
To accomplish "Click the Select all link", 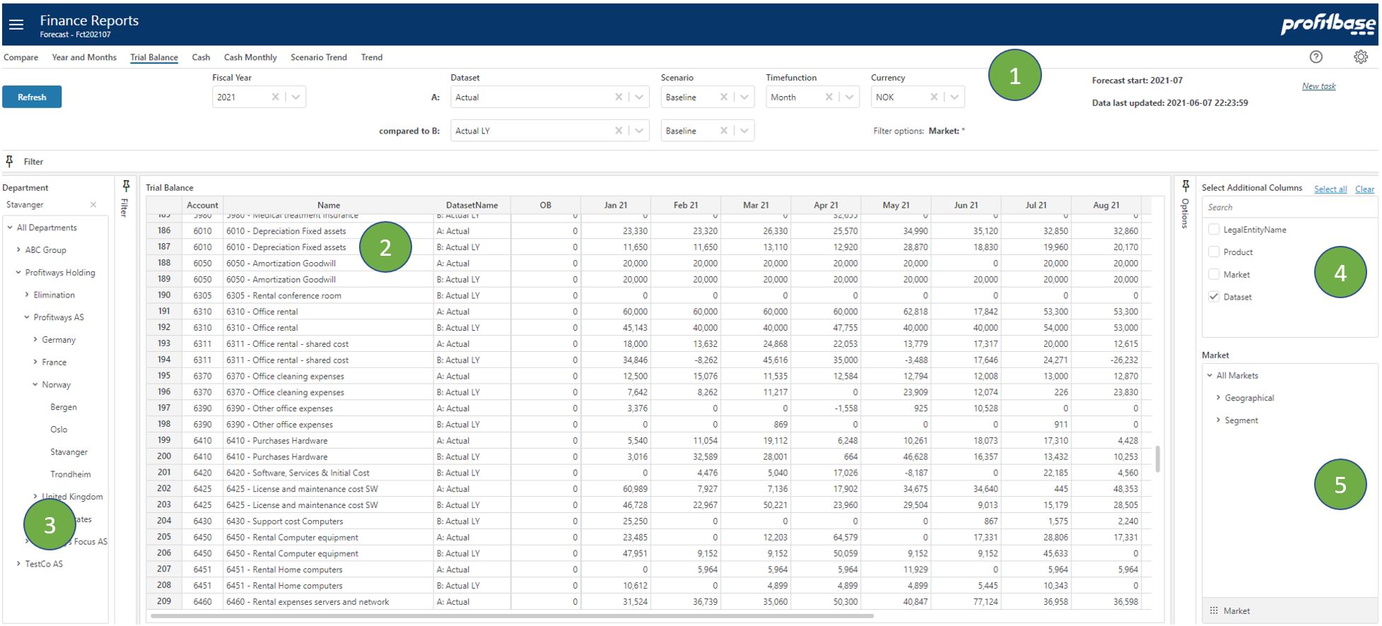I will [1330, 189].
